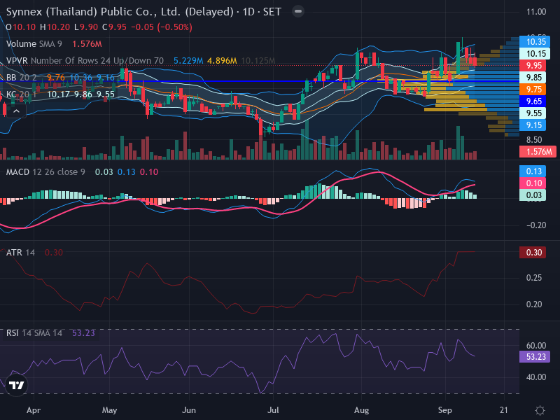Click the Jul label on time axis
The height and width of the screenshot is (420, 560).
(x=273, y=410)
